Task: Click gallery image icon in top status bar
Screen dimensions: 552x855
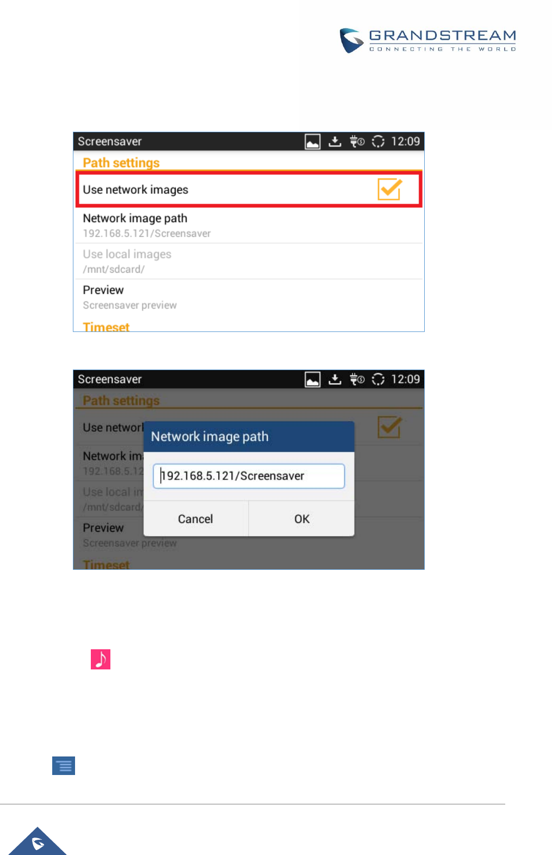Action: point(313,142)
